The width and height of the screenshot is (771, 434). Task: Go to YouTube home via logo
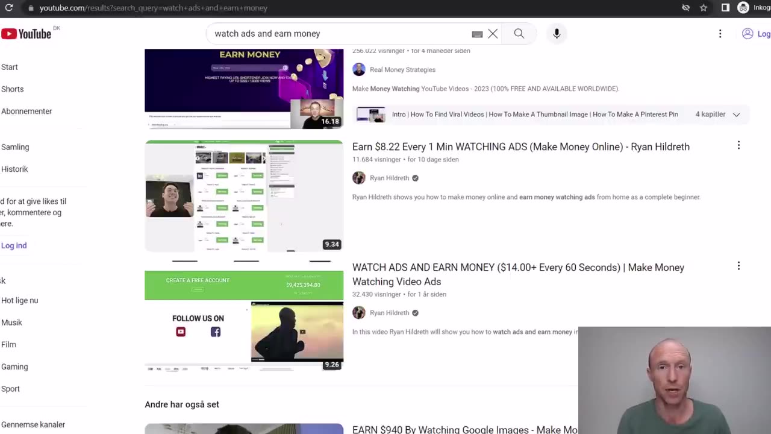point(26,34)
